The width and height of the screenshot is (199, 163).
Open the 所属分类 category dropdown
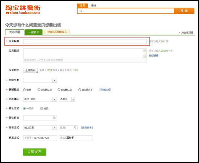[40, 80]
